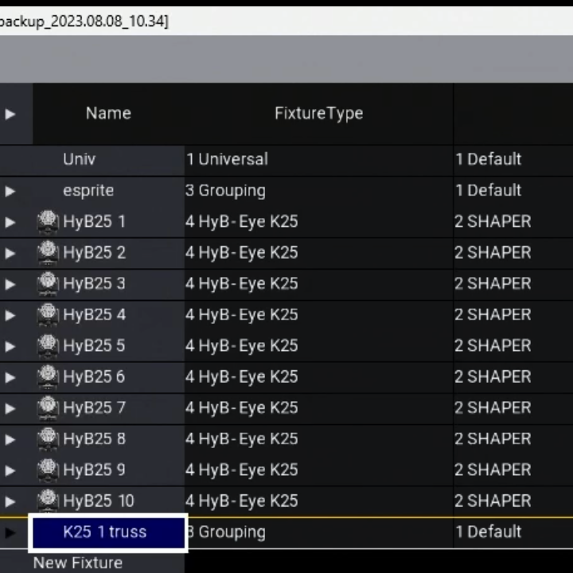This screenshot has height=573, width=573.
Task: Select the HyB25 8 name cell
Action: click(x=108, y=439)
